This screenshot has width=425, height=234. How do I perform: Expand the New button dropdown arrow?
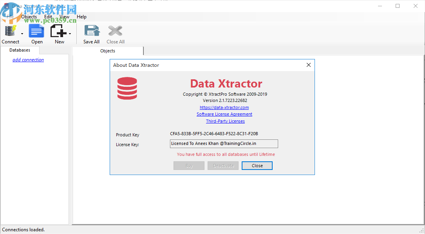point(71,33)
